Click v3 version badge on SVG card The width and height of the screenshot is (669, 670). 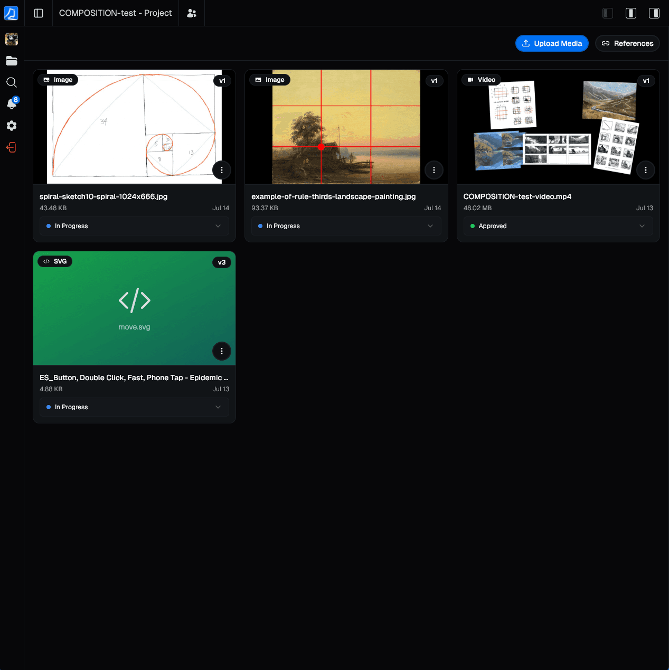tap(222, 262)
